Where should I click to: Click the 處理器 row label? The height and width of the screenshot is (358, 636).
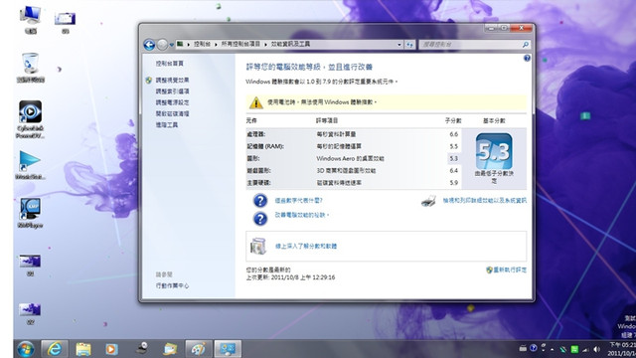click(x=256, y=134)
